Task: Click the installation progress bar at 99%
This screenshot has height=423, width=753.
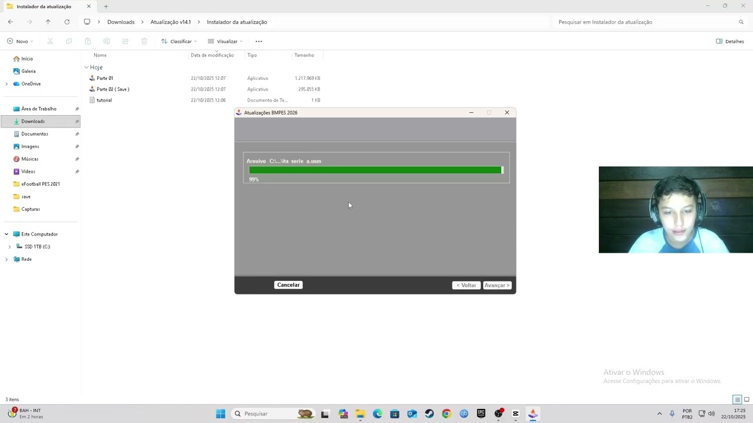Action: [x=376, y=170]
